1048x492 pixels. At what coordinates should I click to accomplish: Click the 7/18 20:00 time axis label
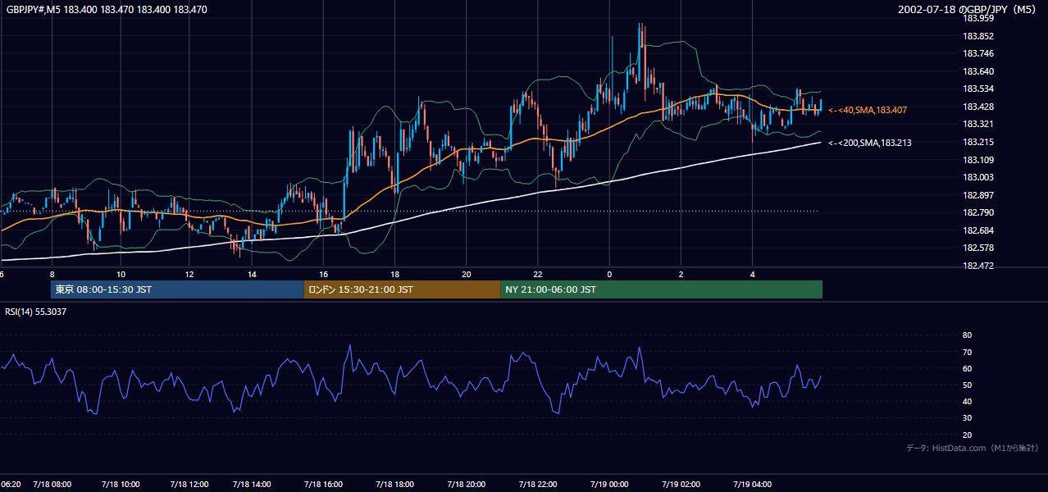point(467,485)
